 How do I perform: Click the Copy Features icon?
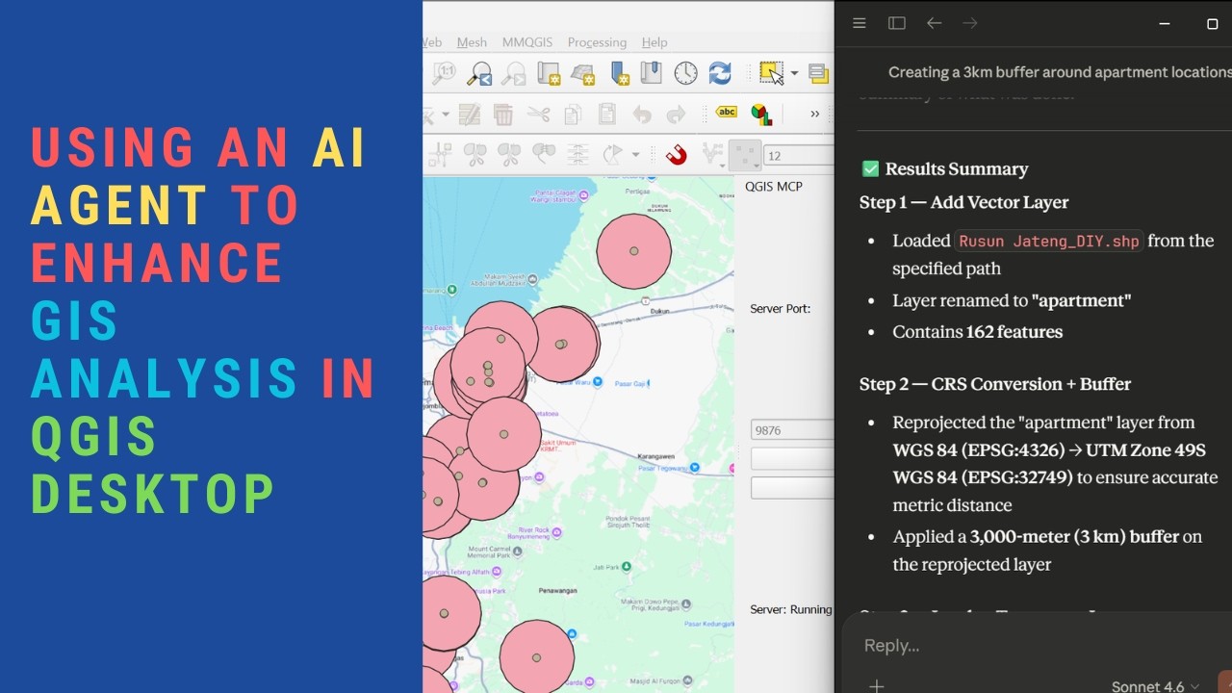(573, 115)
